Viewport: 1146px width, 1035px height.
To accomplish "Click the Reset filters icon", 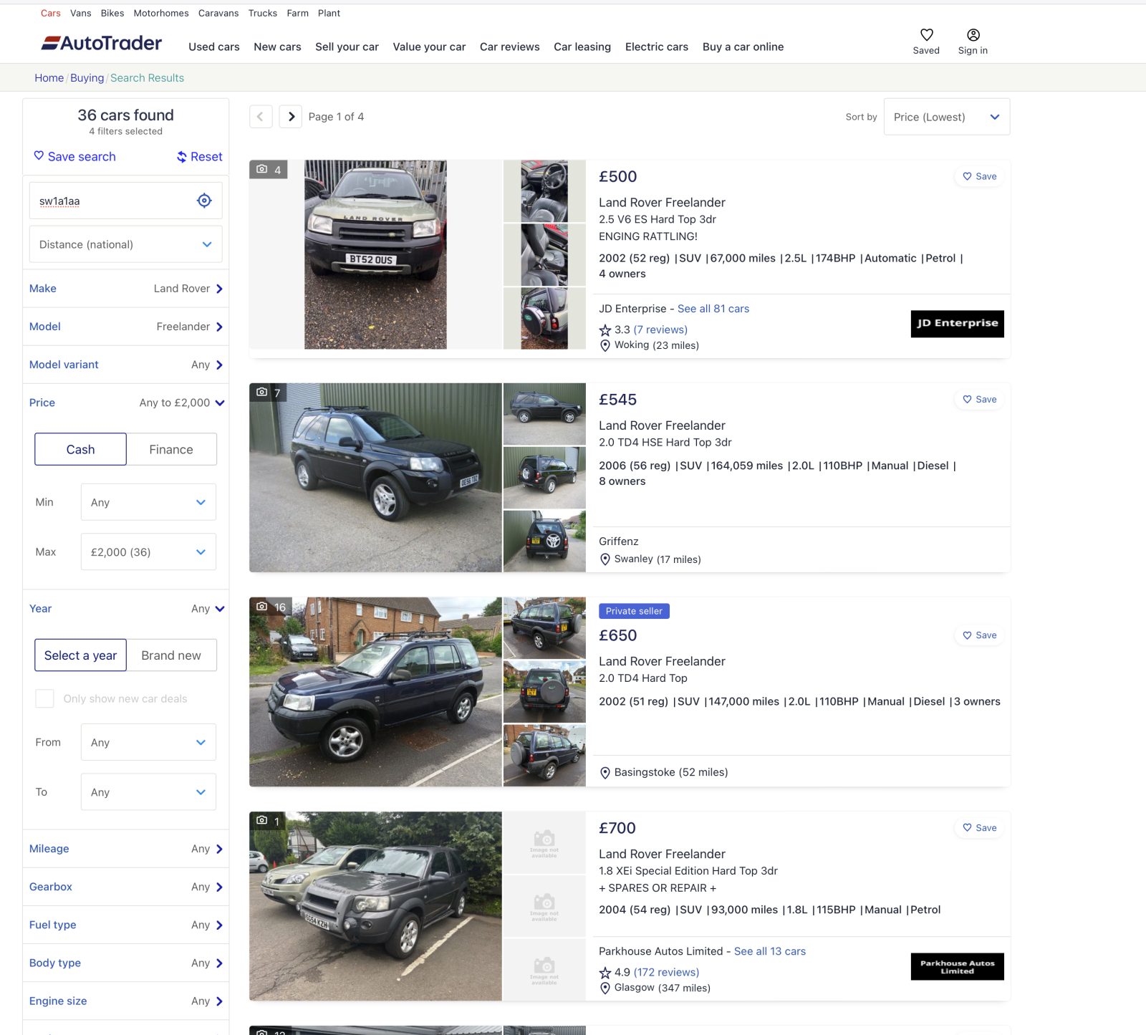I will [182, 157].
